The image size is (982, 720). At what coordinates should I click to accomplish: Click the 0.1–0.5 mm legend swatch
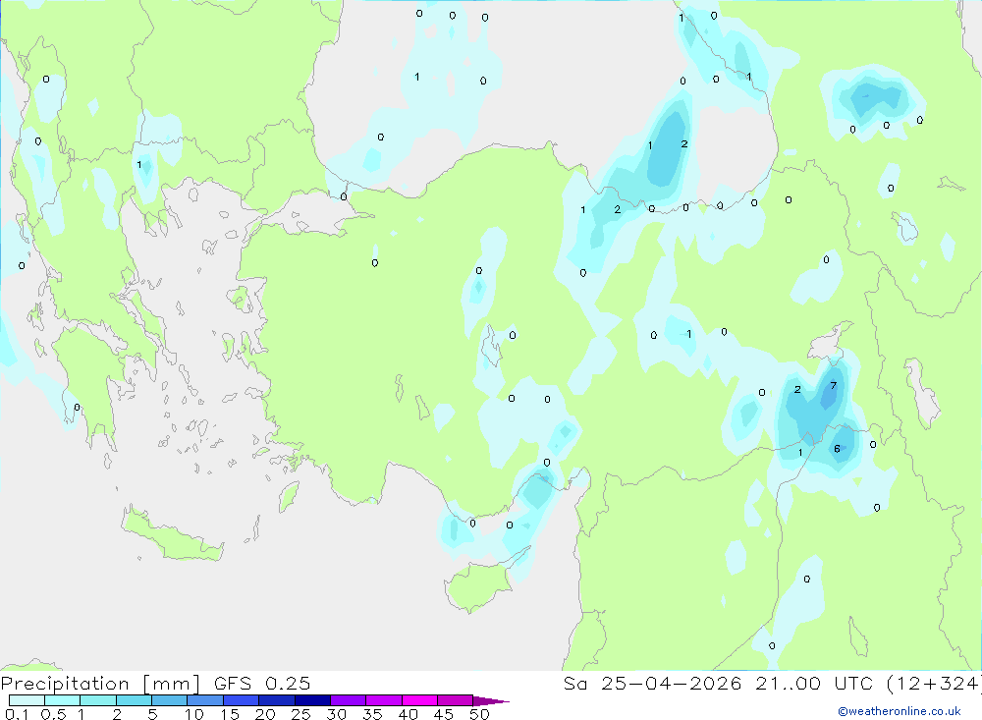coord(27,700)
